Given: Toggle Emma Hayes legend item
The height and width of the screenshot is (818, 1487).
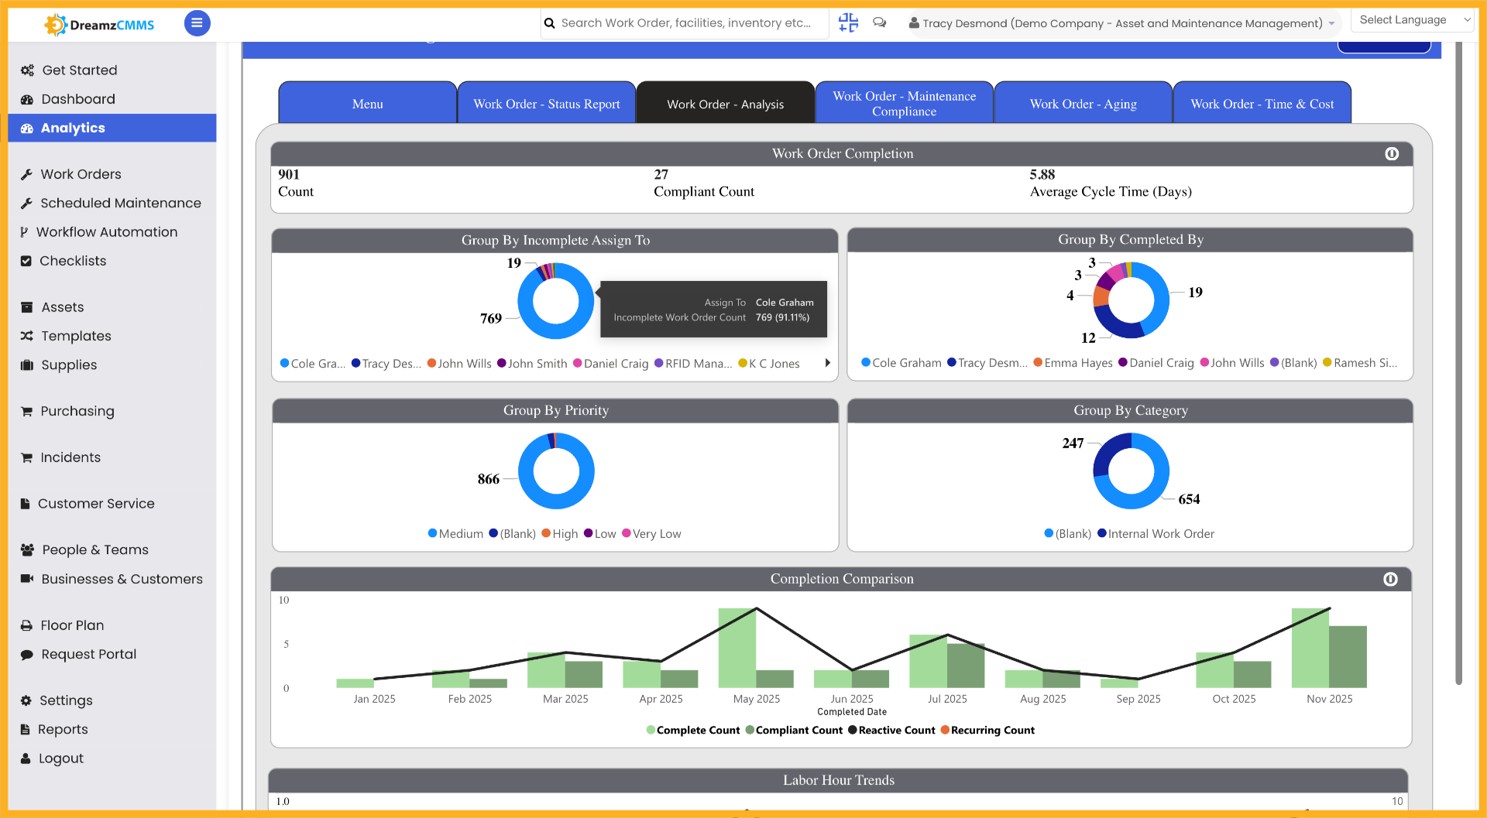Looking at the screenshot, I should click(1073, 363).
